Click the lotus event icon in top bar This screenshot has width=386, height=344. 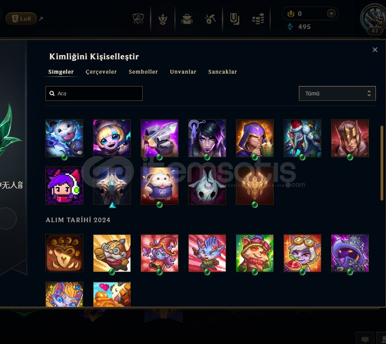point(163,19)
